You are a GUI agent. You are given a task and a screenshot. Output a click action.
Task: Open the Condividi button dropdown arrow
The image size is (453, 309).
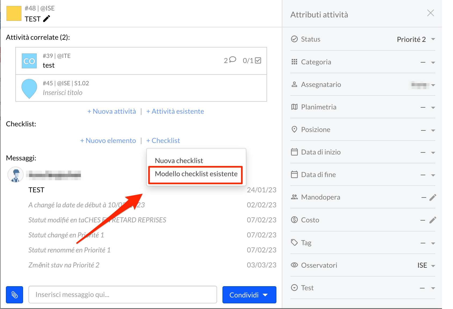click(265, 295)
